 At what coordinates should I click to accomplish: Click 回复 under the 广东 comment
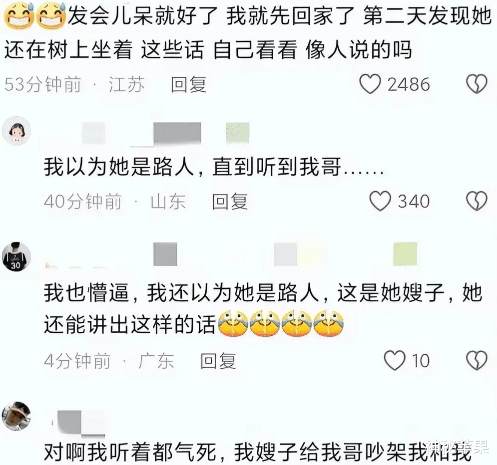[x=218, y=361]
